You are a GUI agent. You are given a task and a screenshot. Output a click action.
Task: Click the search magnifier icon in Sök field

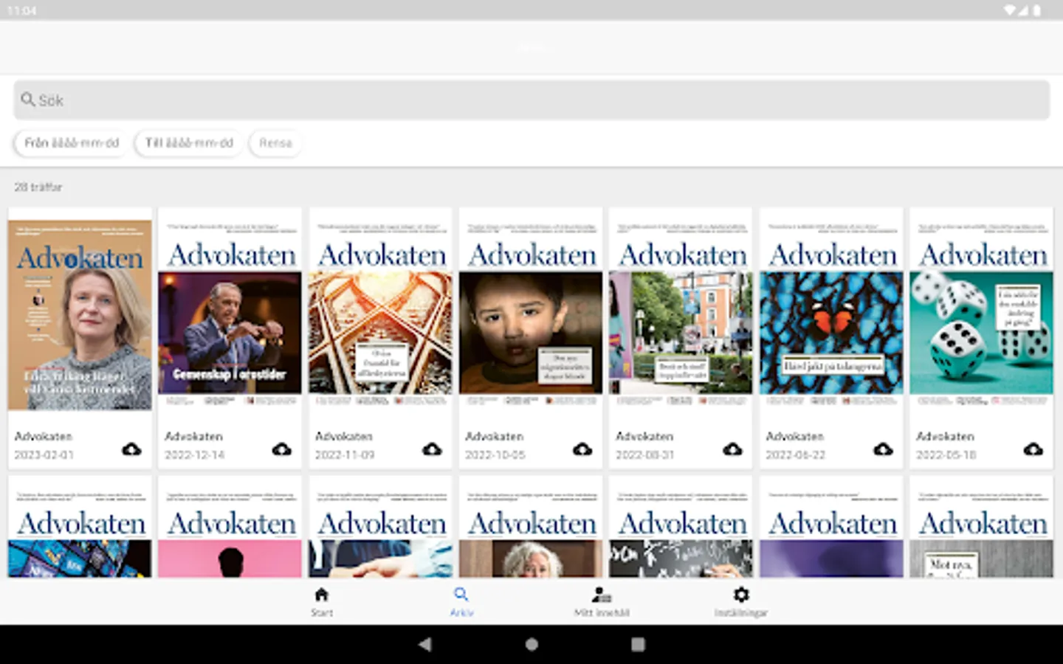[x=28, y=99]
